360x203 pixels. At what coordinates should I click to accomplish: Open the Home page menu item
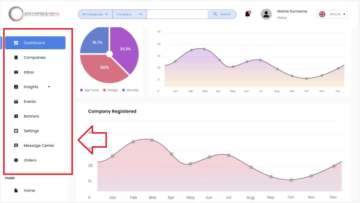point(29,190)
